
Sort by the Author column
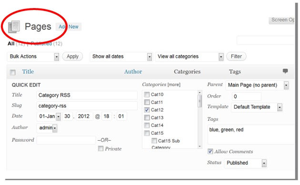(x=133, y=72)
